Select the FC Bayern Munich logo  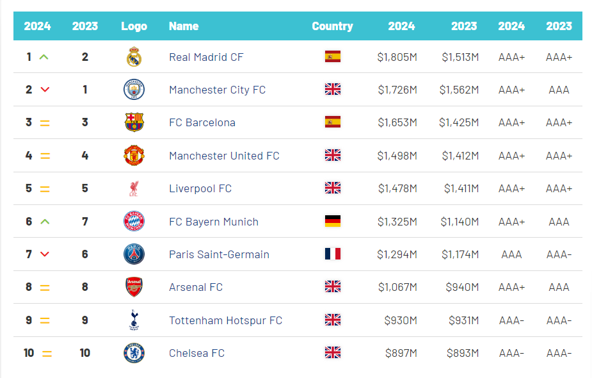134,221
